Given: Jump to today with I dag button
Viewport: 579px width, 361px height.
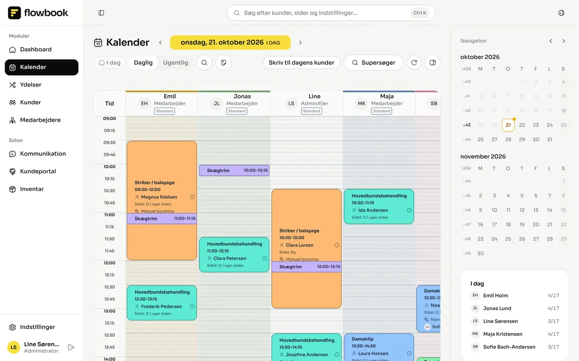Looking at the screenshot, I should 110,63.
